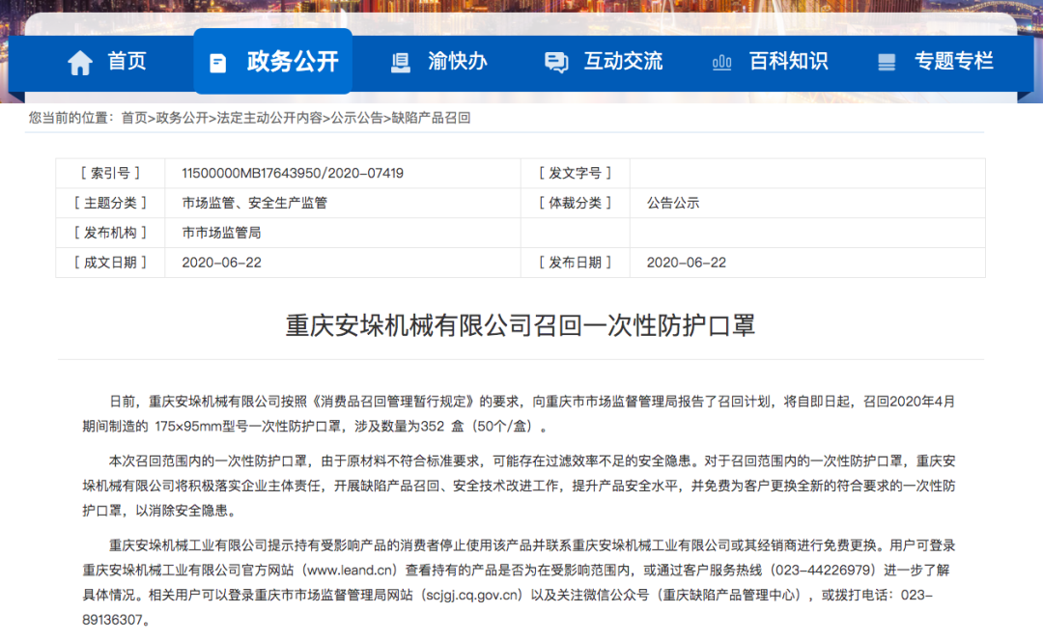Click the scjgj.cq.gov.cn website address
This screenshot has width=1043, height=641.
[x=471, y=595]
